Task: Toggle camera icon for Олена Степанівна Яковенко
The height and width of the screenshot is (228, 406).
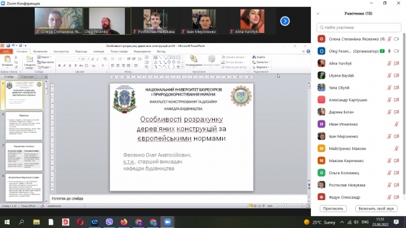Action: (x=396, y=39)
